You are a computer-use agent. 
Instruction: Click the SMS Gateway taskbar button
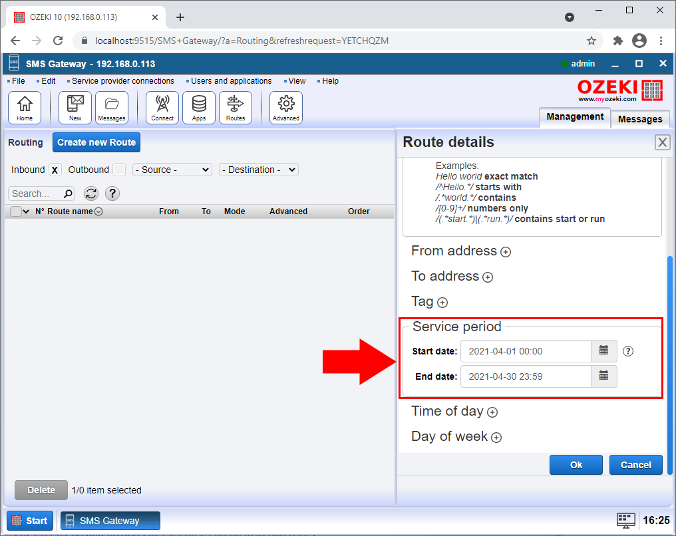[110, 521]
